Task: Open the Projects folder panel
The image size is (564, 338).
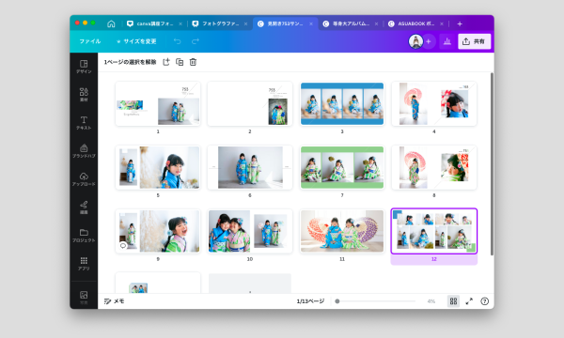Action: 84,236
